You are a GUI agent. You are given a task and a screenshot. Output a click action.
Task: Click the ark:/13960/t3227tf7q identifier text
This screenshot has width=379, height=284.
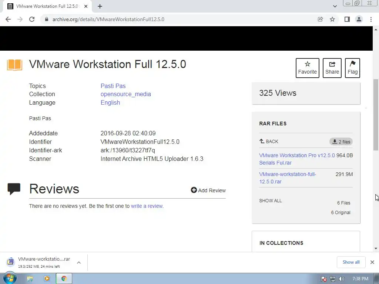point(128,150)
